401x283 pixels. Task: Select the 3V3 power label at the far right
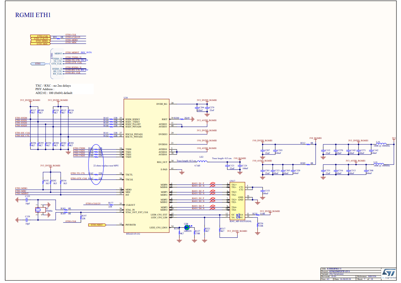(394, 138)
